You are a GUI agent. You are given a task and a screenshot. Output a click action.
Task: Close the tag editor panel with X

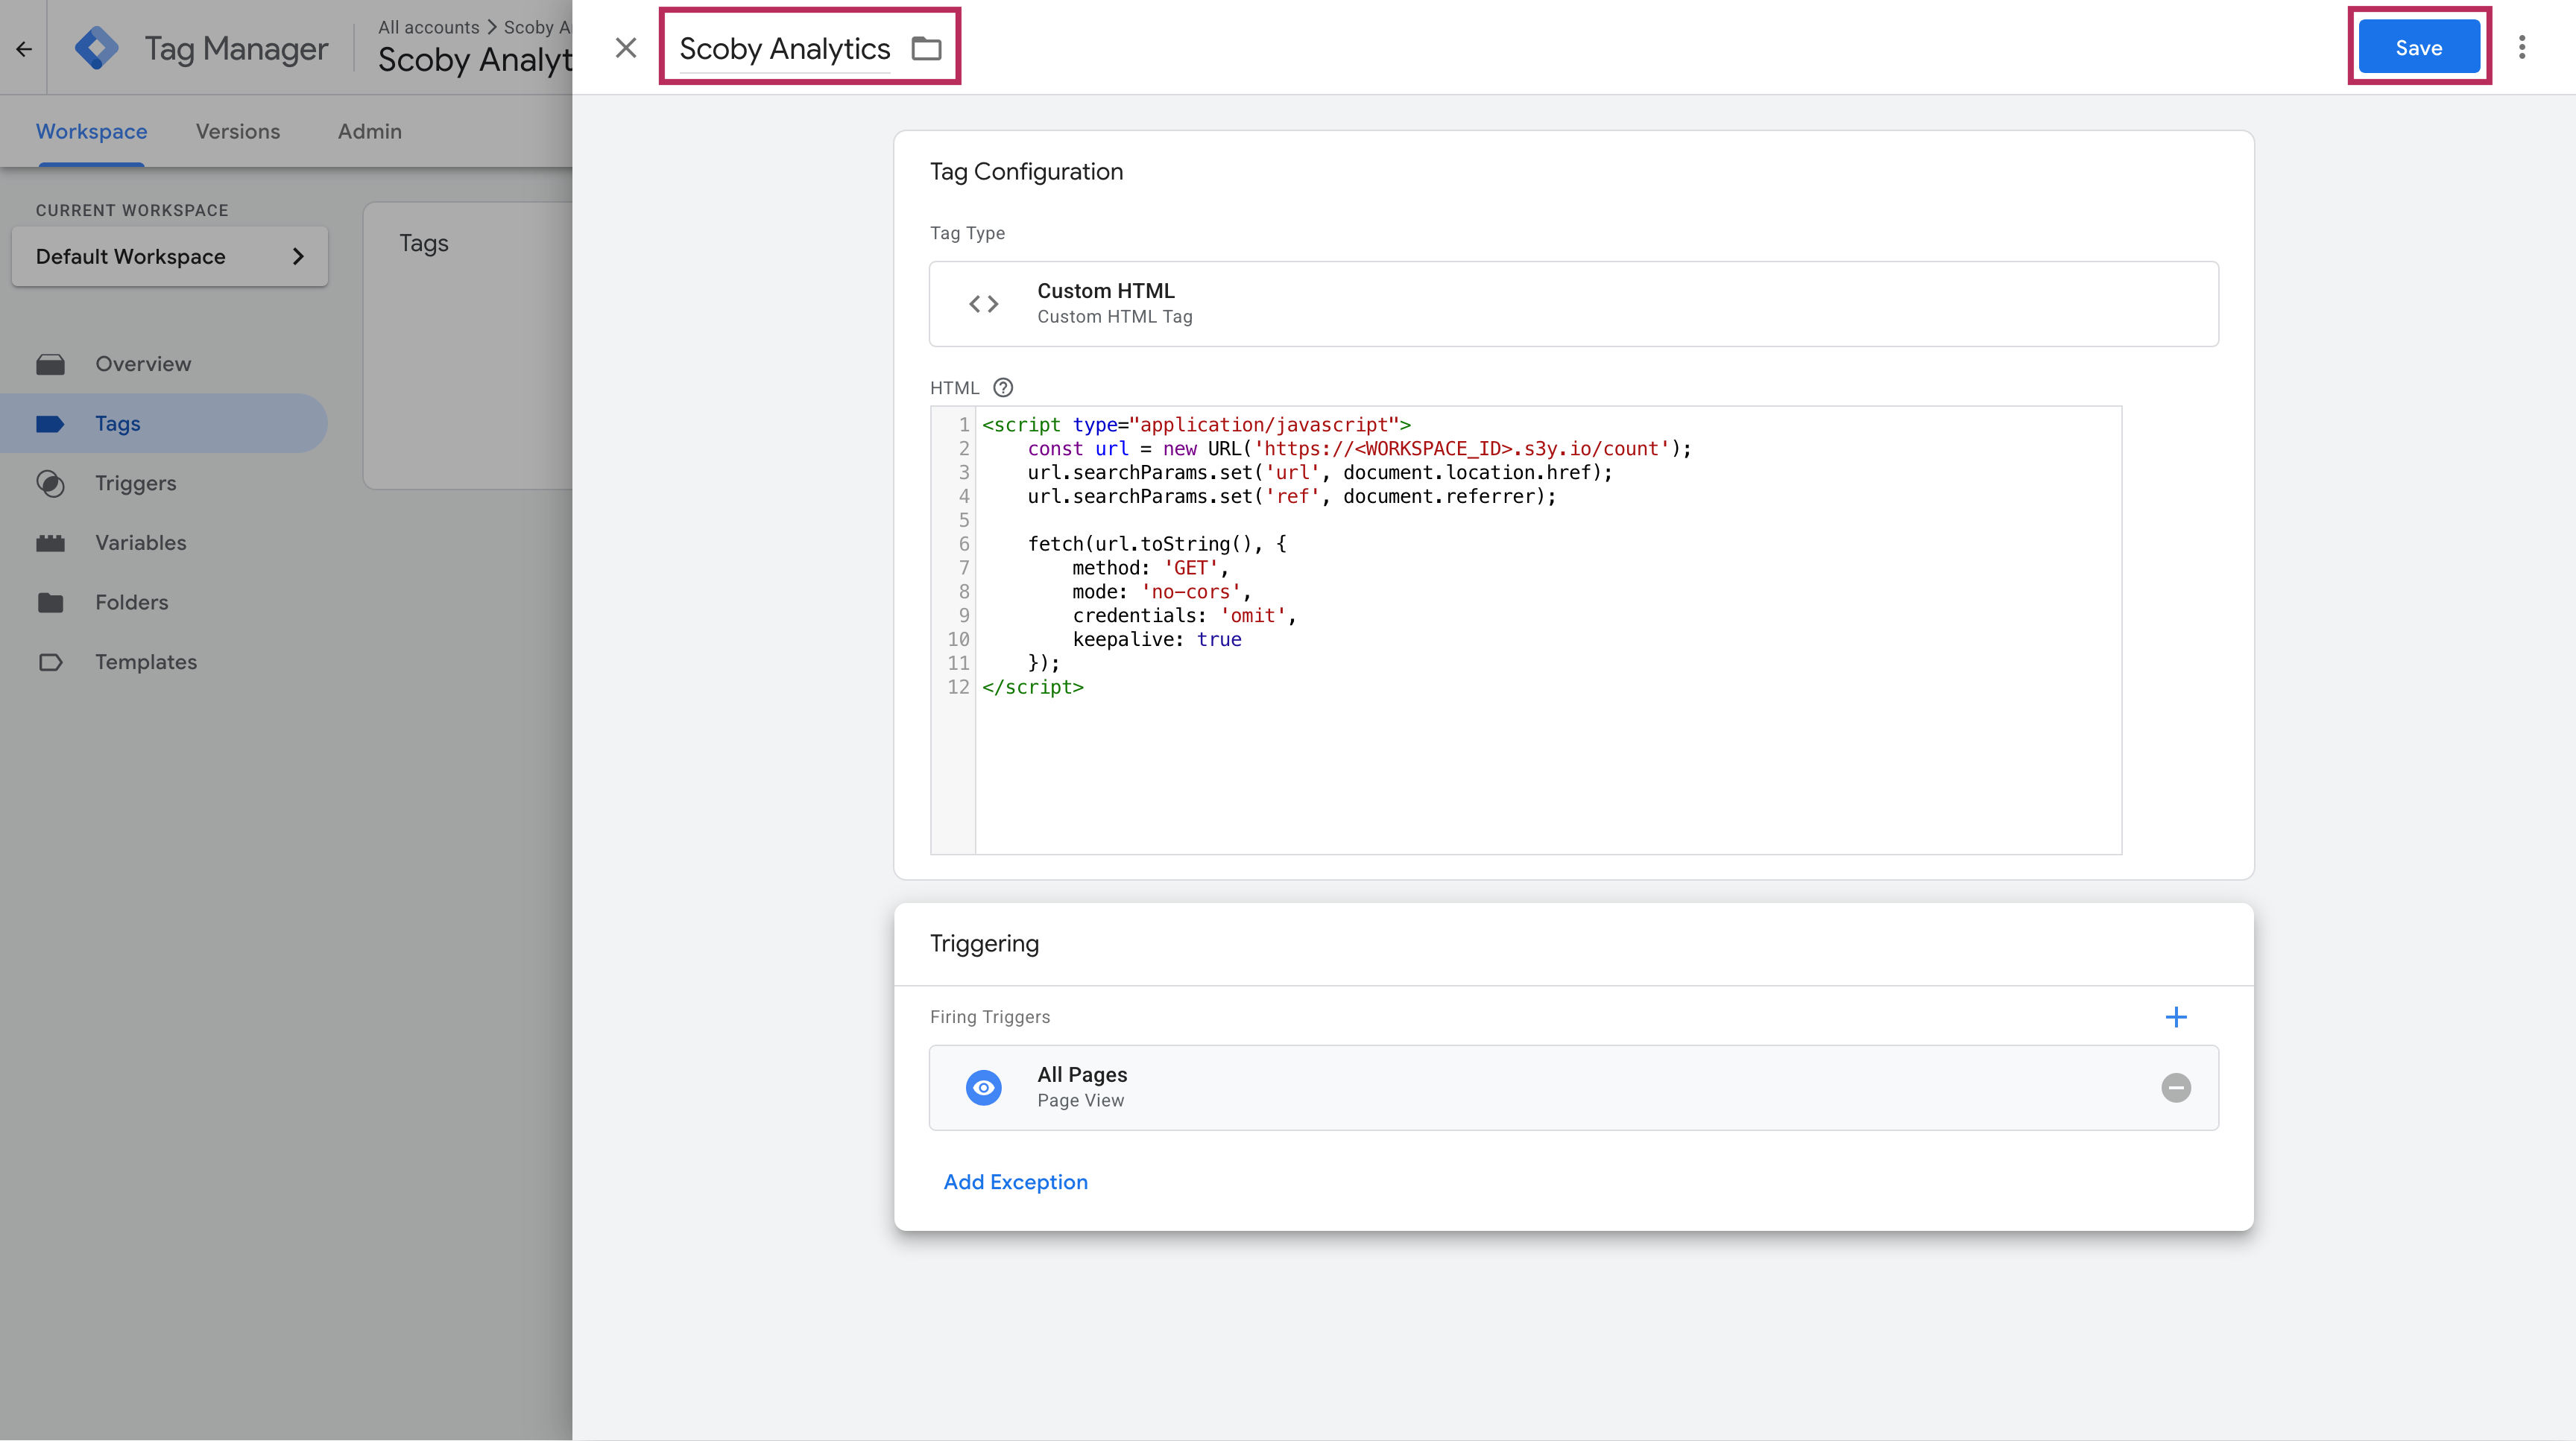point(626,48)
